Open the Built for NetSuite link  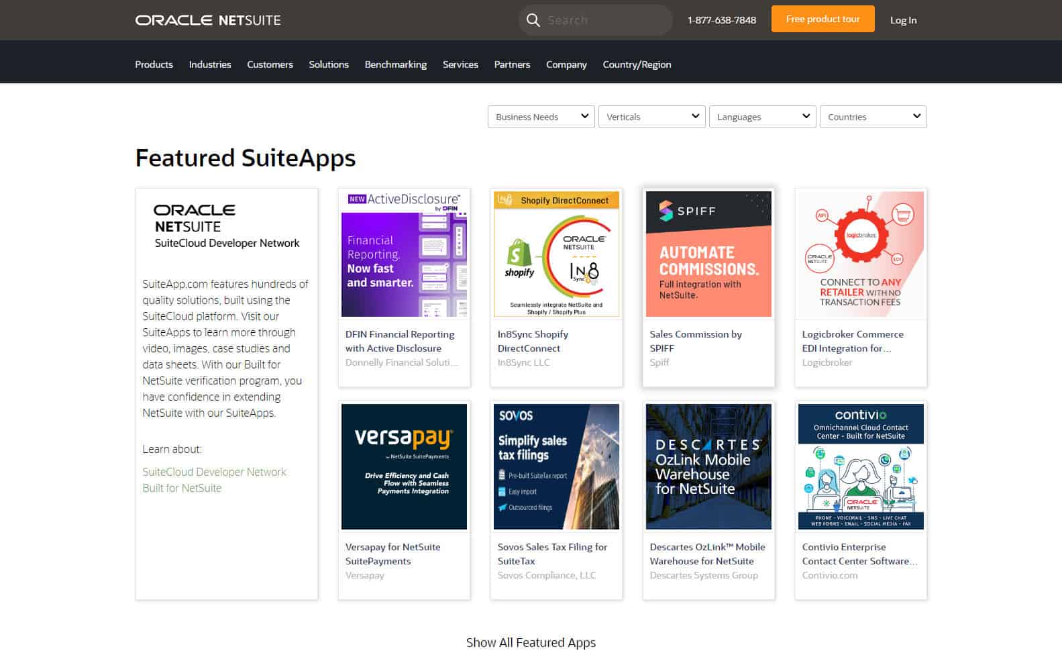pyautogui.click(x=182, y=488)
